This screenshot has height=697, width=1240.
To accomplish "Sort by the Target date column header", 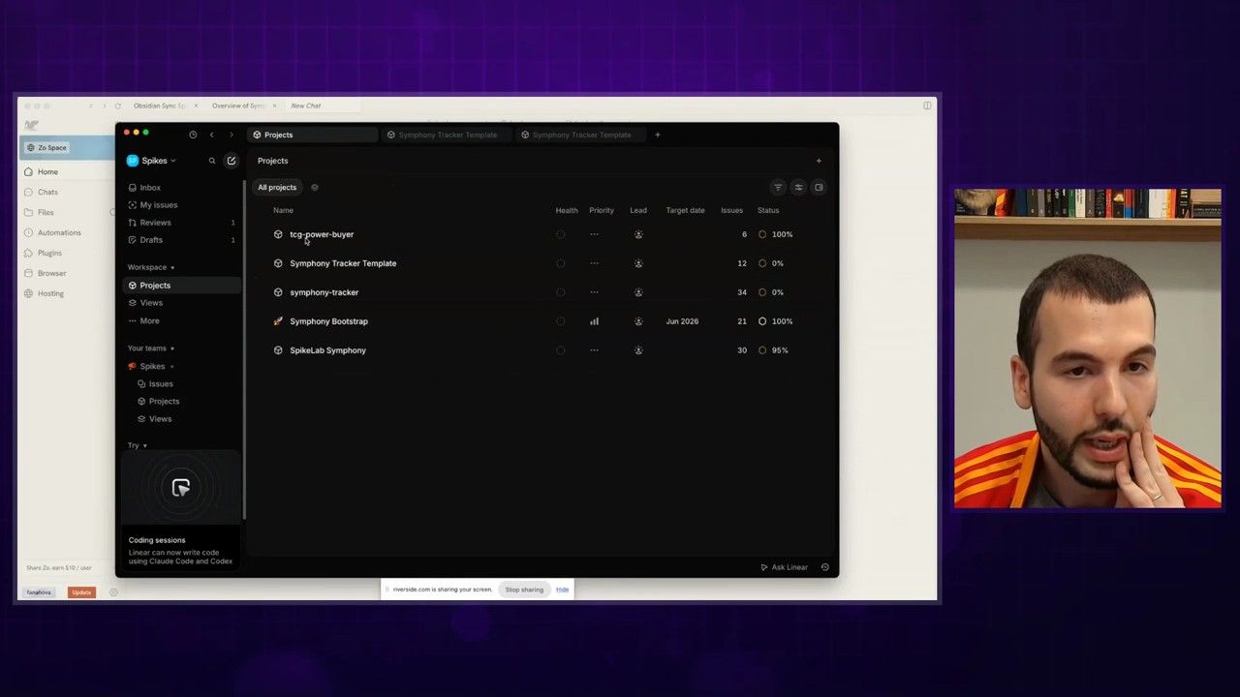I will pyautogui.click(x=685, y=210).
